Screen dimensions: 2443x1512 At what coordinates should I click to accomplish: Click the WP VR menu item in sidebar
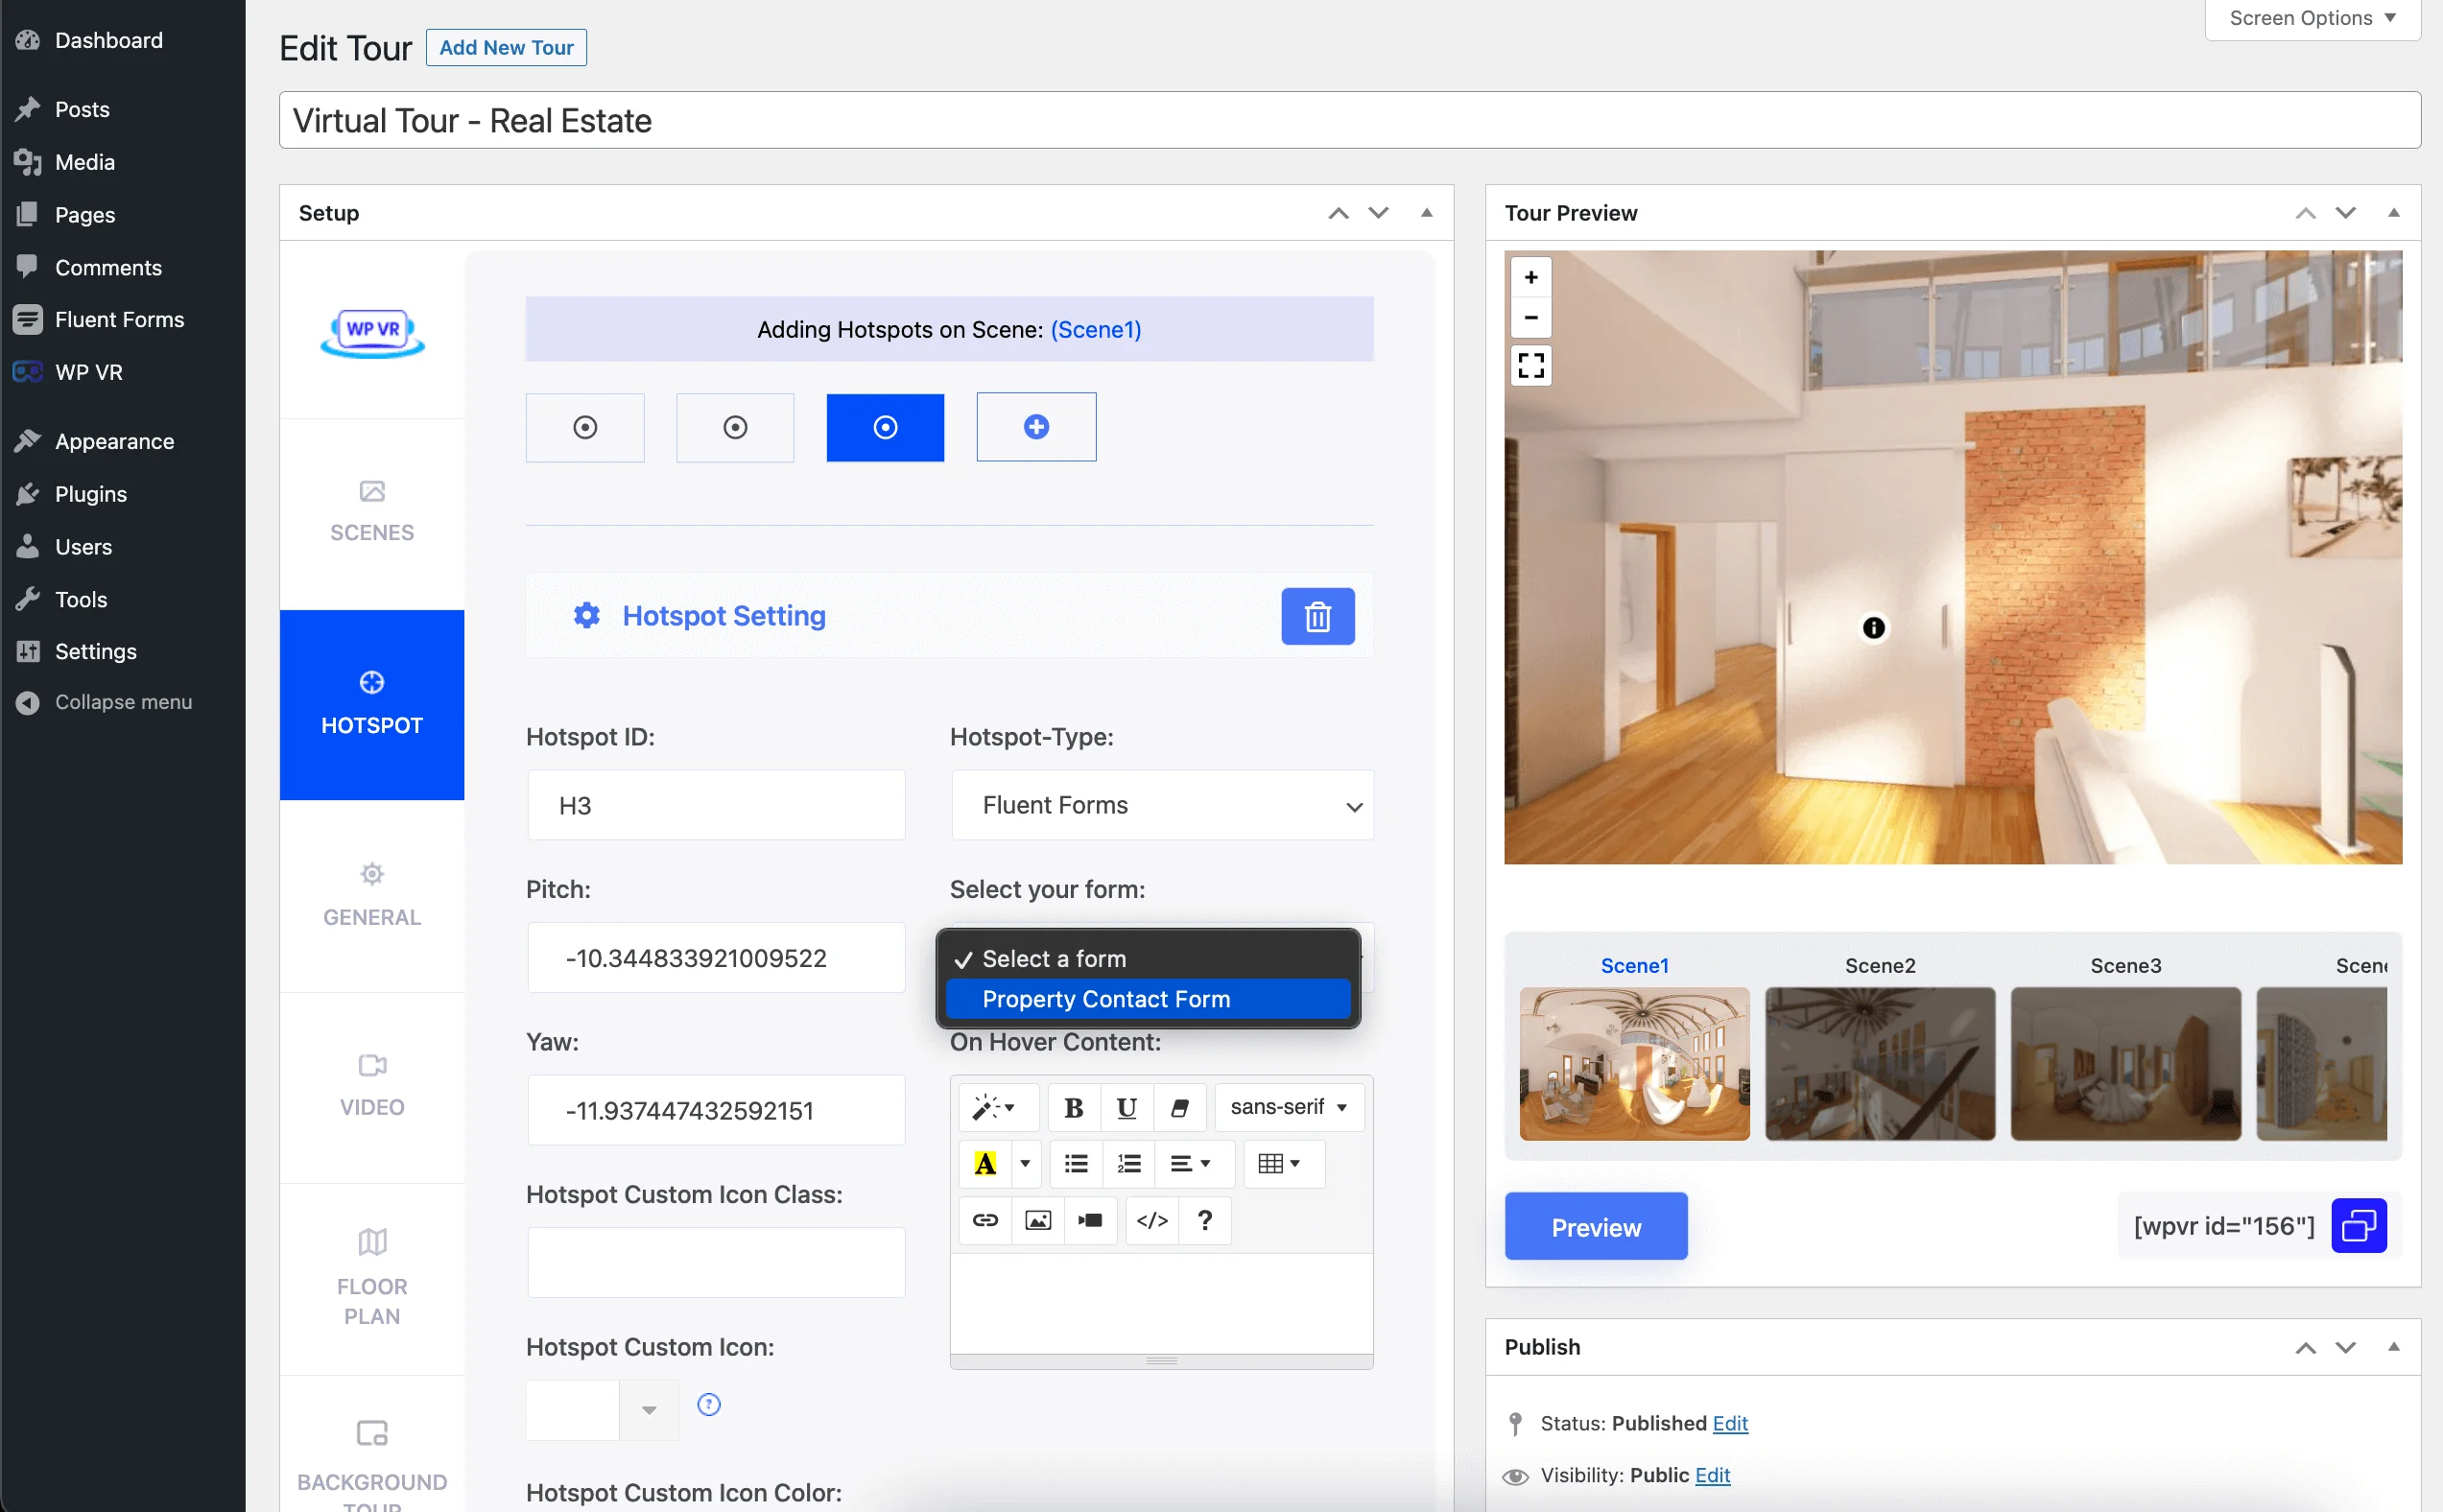(x=87, y=371)
